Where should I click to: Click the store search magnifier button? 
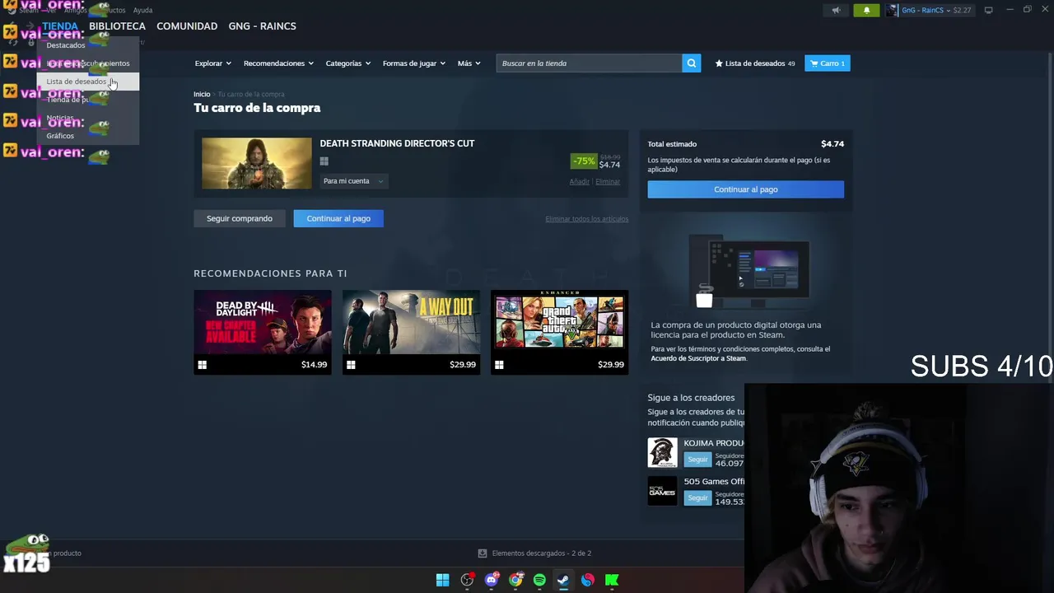coord(692,63)
